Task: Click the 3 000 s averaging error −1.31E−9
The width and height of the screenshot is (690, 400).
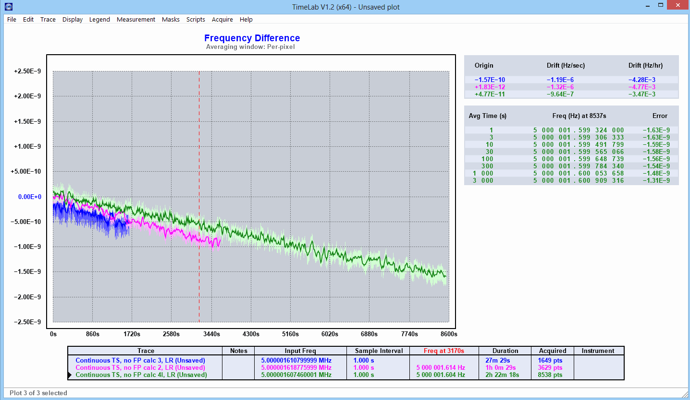Action: point(656,180)
